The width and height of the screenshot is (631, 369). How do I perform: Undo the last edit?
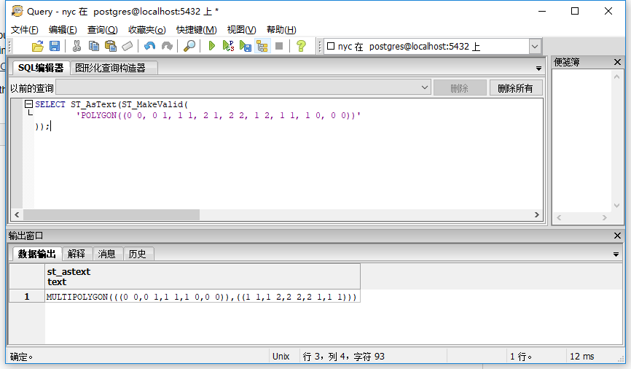click(149, 47)
